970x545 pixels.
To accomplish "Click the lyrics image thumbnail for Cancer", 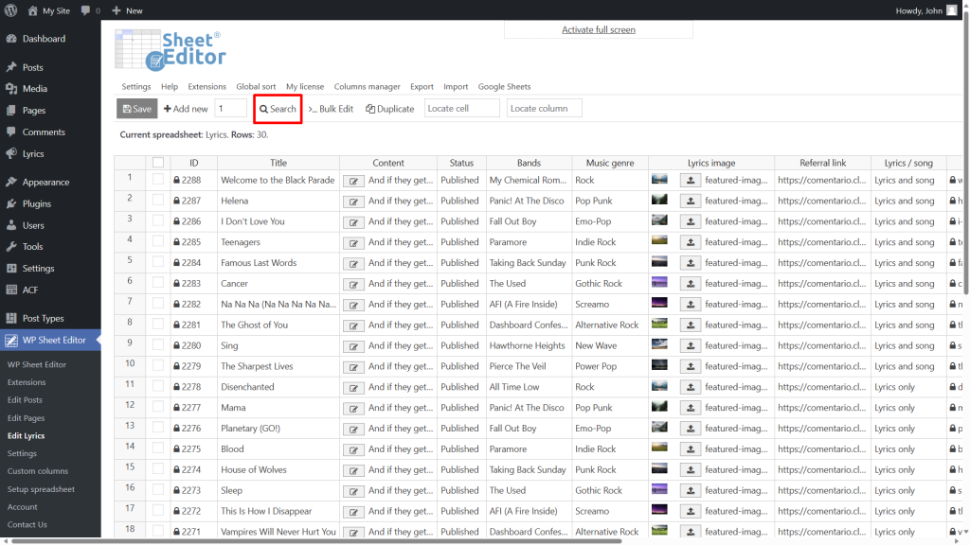I will [659, 282].
